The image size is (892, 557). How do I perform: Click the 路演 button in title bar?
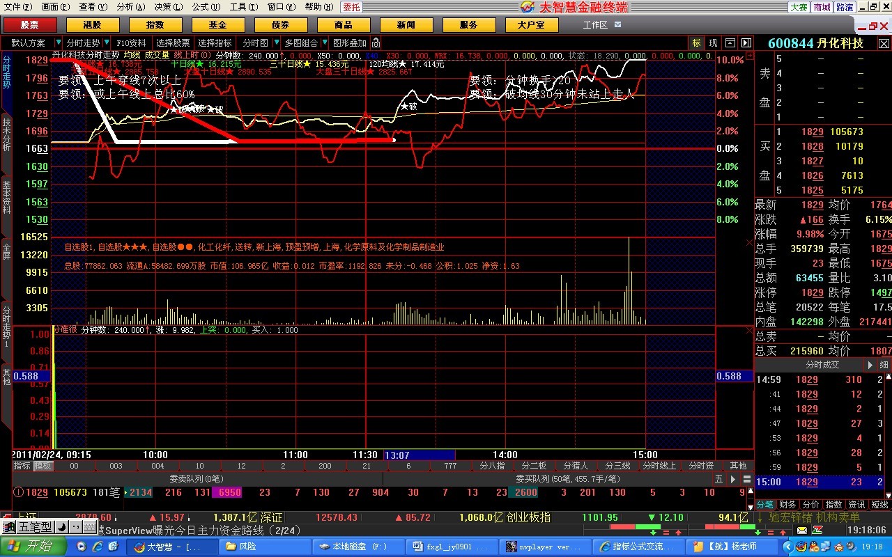click(845, 7)
